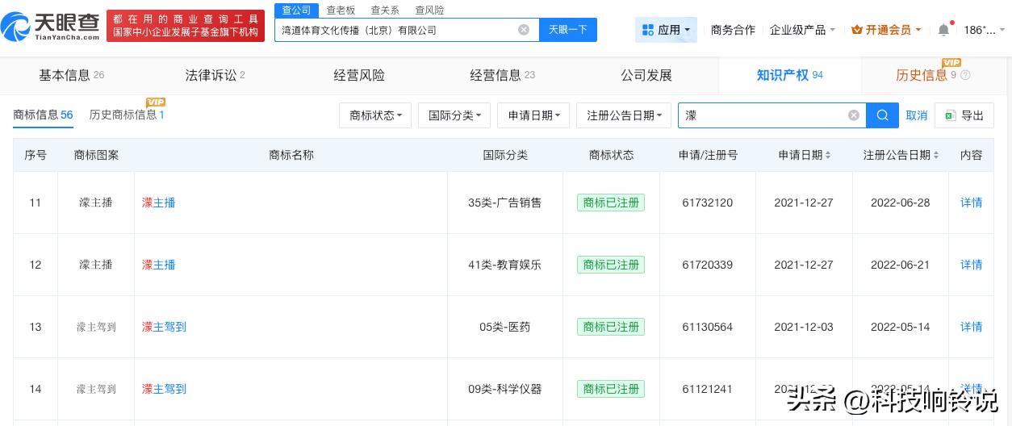This screenshot has height=426, width=1012.
Task: Click the trademark image in row 12
Action: pyautogui.click(x=96, y=265)
